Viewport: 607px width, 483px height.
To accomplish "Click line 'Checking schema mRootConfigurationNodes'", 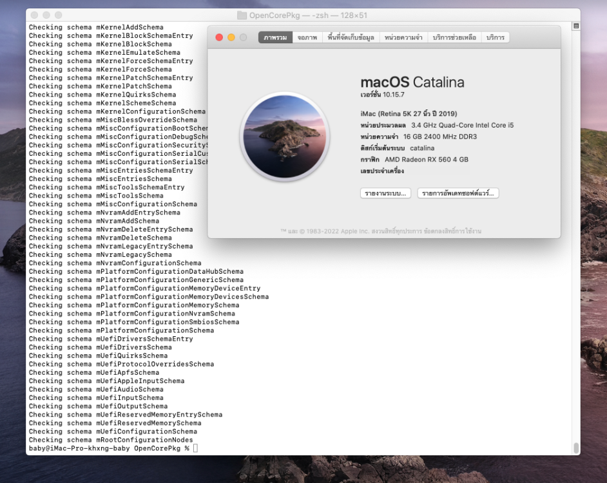I will (x=111, y=440).
